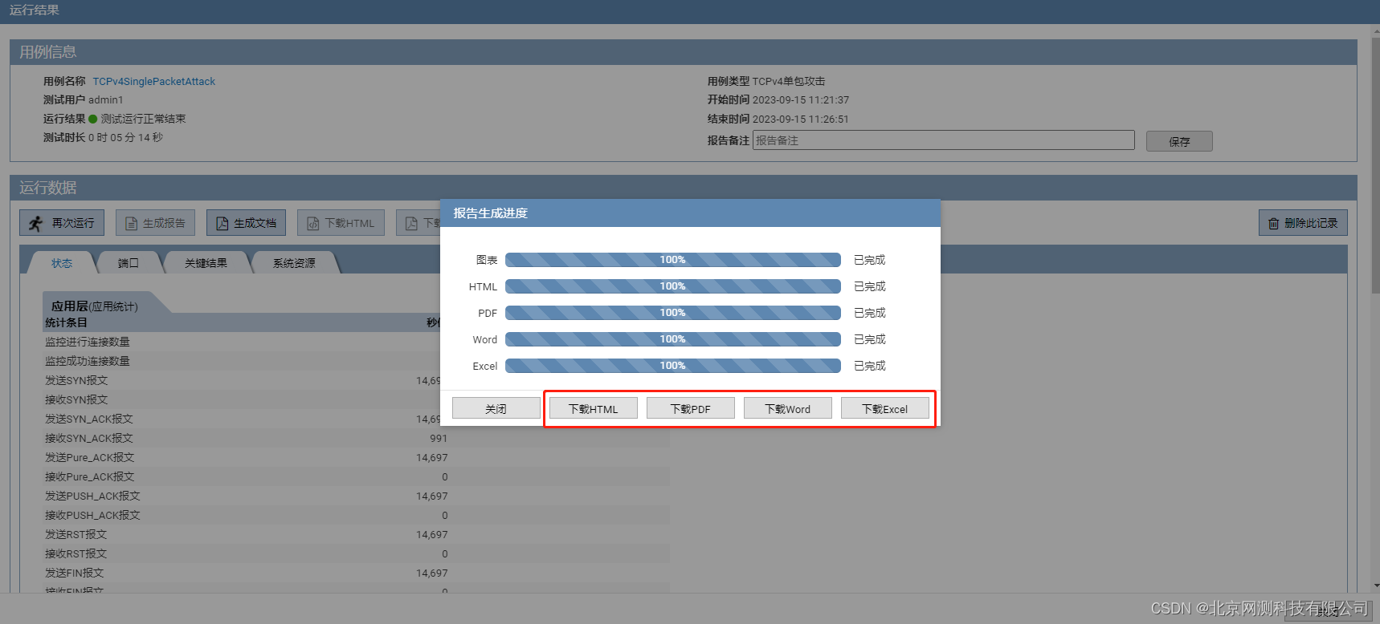
Task: Click 下载HTML in the progress dialog
Action: pyautogui.click(x=593, y=408)
